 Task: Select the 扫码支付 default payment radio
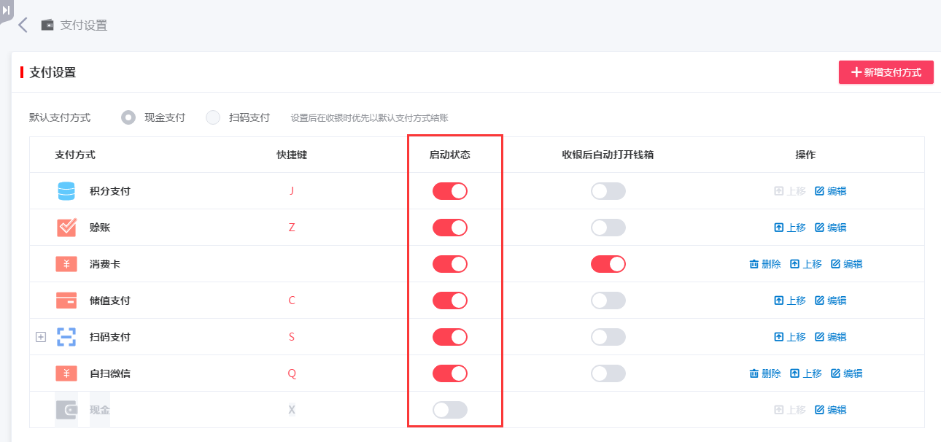(213, 116)
